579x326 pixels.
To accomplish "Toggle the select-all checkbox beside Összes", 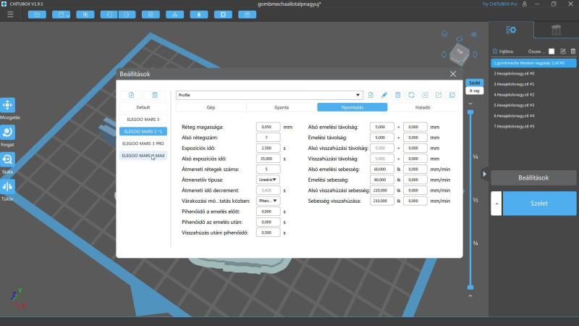I will pos(551,51).
